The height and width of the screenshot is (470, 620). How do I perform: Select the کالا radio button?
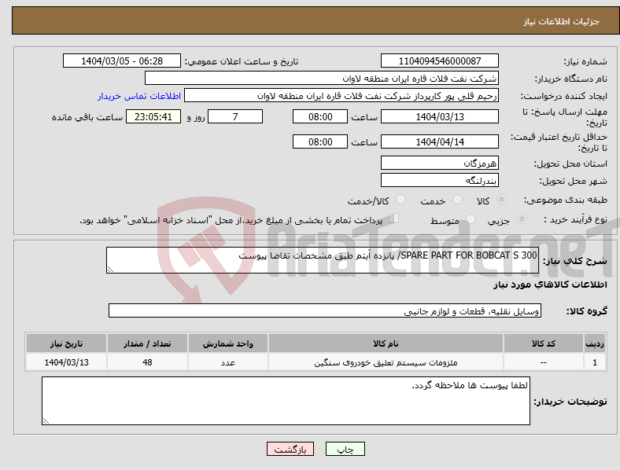click(x=501, y=200)
